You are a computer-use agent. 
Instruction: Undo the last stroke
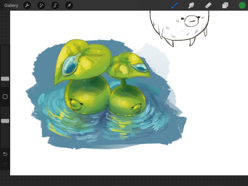click(x=5, y=154)
